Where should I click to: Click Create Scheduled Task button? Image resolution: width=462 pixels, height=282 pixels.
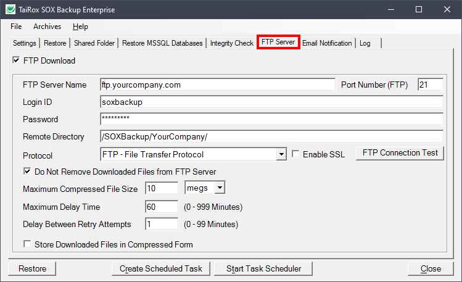[x=161, y=269]
